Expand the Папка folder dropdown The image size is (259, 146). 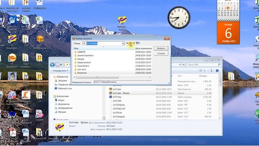pyautogui.click(x=123, y=43)
